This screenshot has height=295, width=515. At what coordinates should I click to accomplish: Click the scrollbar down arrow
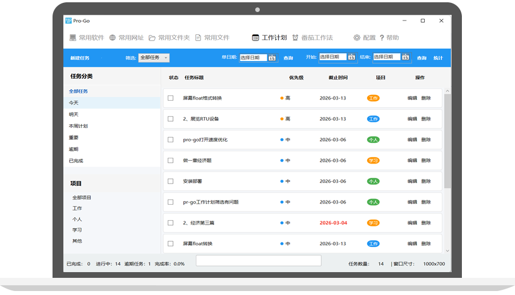tap(447, 250)
